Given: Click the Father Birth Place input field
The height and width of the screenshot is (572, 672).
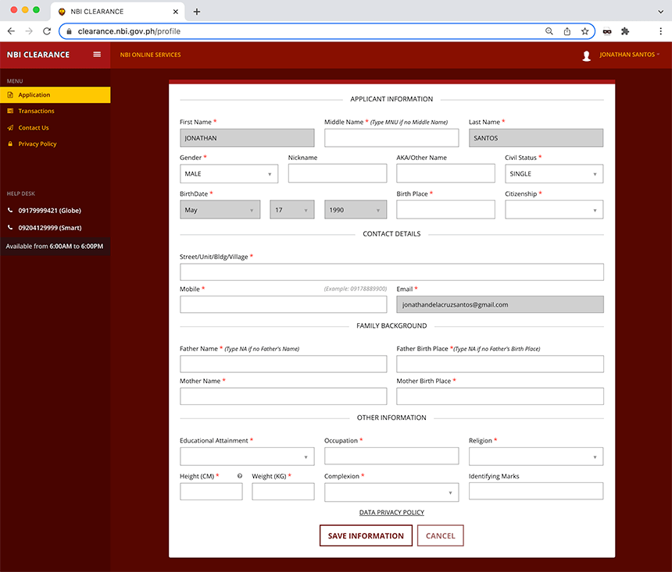Looking at the screenshot, I should [x=500, y=364].
